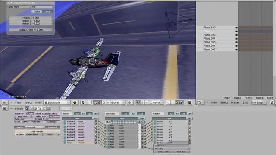Toggle the Bounds button
Viewport: 276px width, 155px height.
pos(19,127)
